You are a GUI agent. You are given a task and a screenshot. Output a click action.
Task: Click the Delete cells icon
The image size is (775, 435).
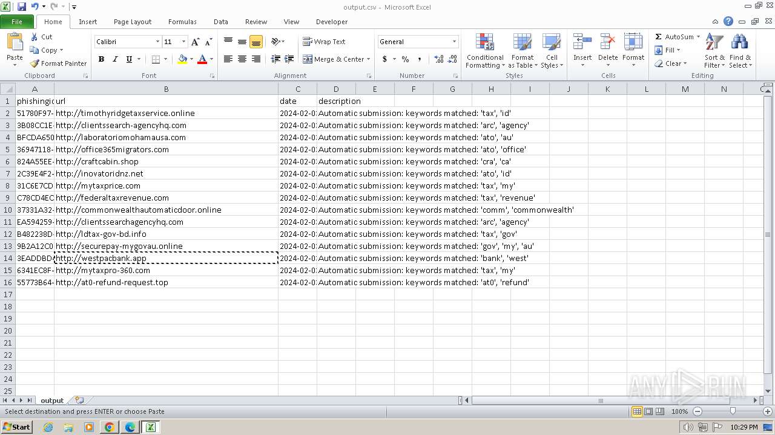pyautogui.click(x=608, y=42)
